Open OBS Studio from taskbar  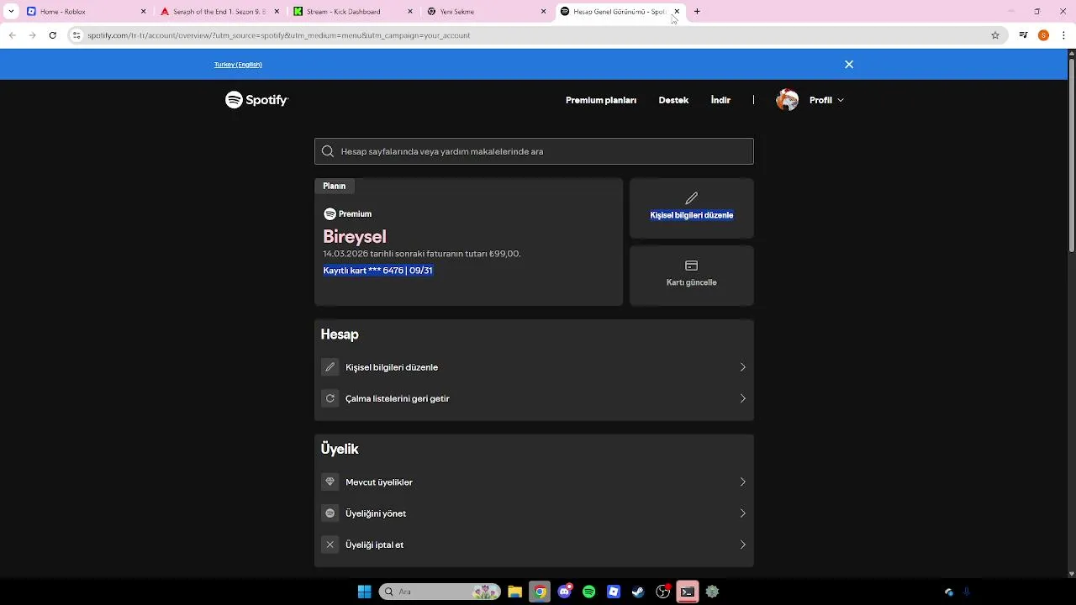click(663, 592)
